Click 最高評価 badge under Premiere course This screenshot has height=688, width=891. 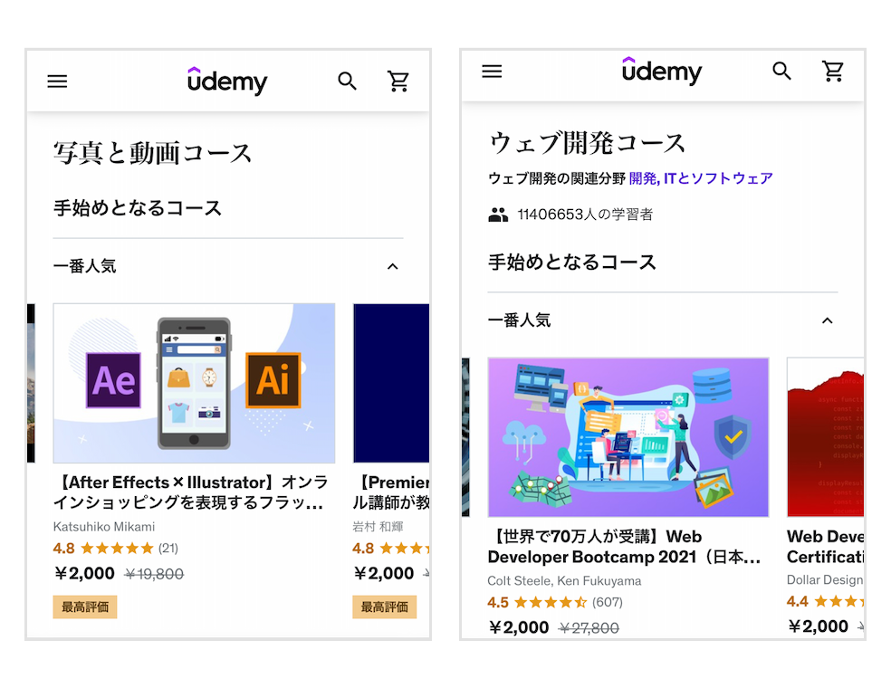pos(385,607)
